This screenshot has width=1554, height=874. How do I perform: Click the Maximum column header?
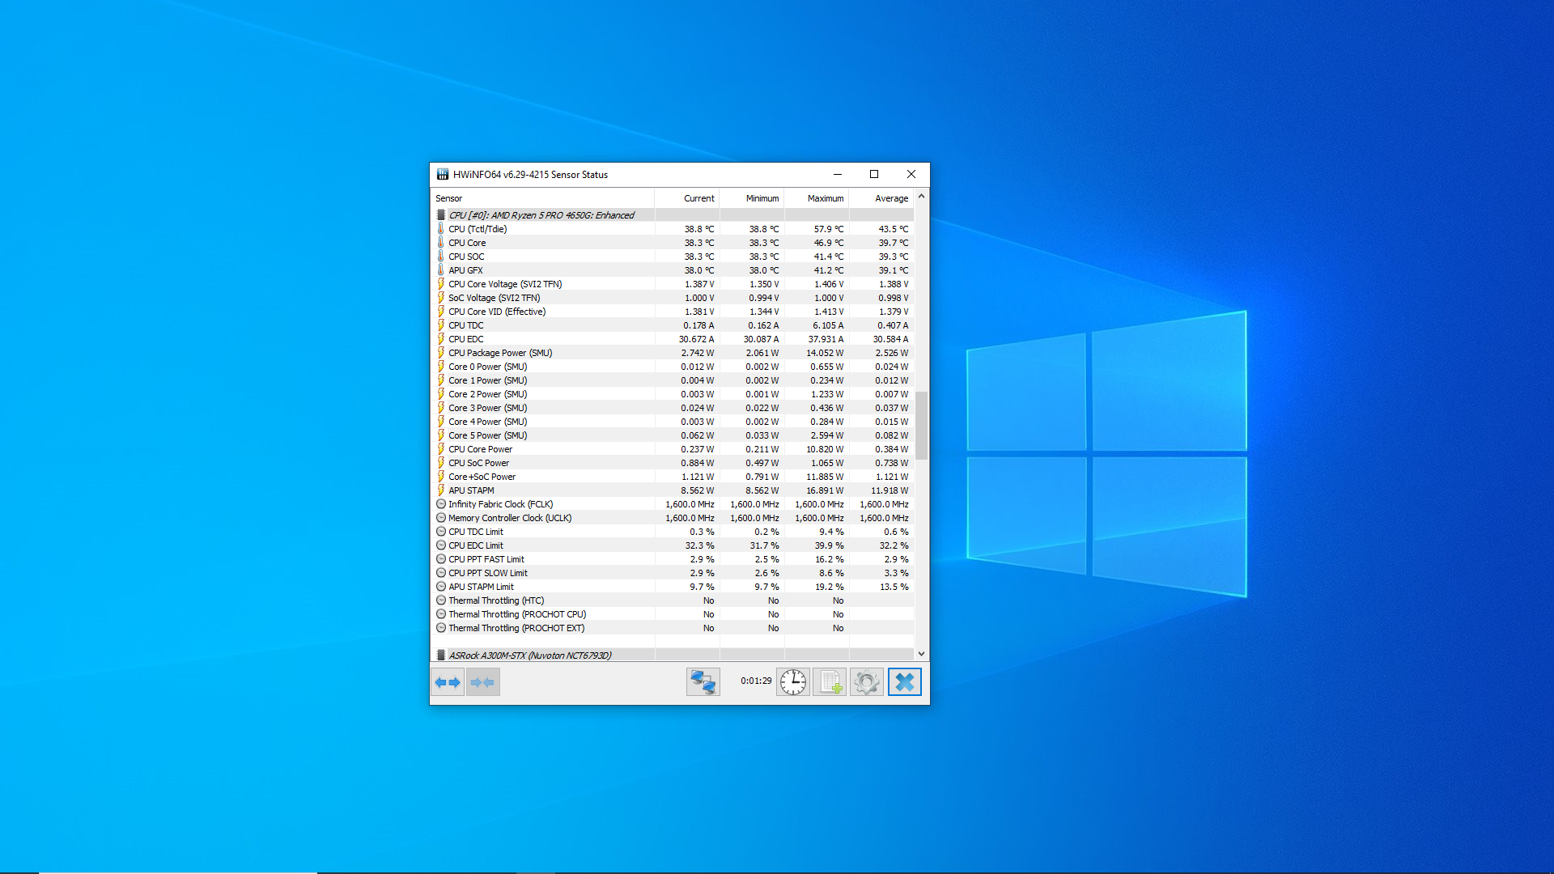pyautogui.click(x=825, y=198)
